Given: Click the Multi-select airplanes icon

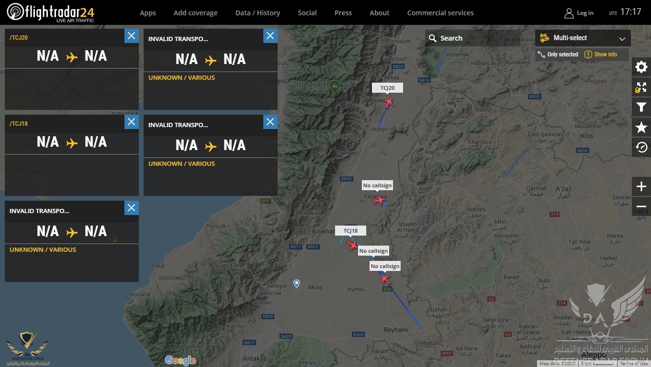Looking at the screenshot, I should coord(544,38).
